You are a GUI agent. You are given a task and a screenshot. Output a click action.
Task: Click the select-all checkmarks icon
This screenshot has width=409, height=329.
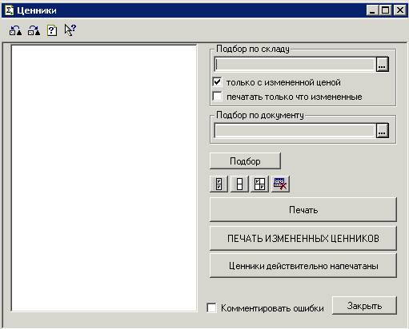(x=219, y=184)
